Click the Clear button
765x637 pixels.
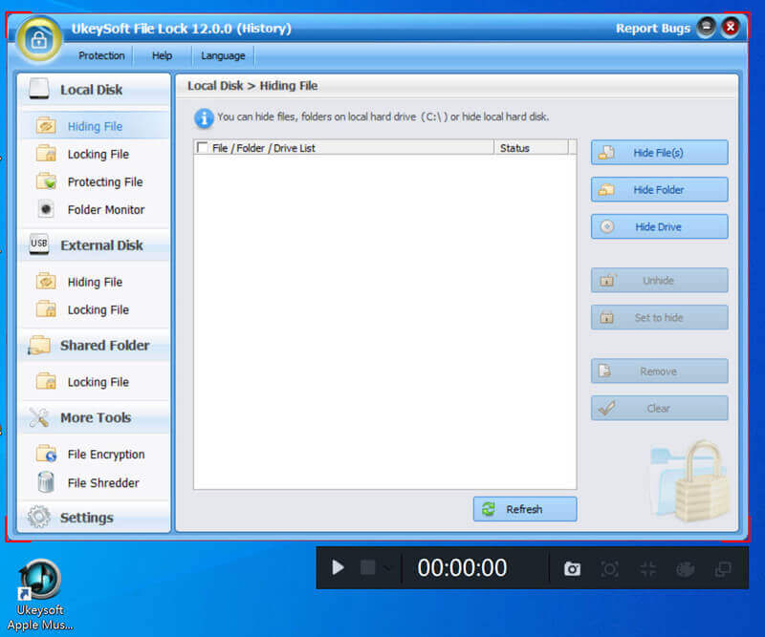click(659, 408)
